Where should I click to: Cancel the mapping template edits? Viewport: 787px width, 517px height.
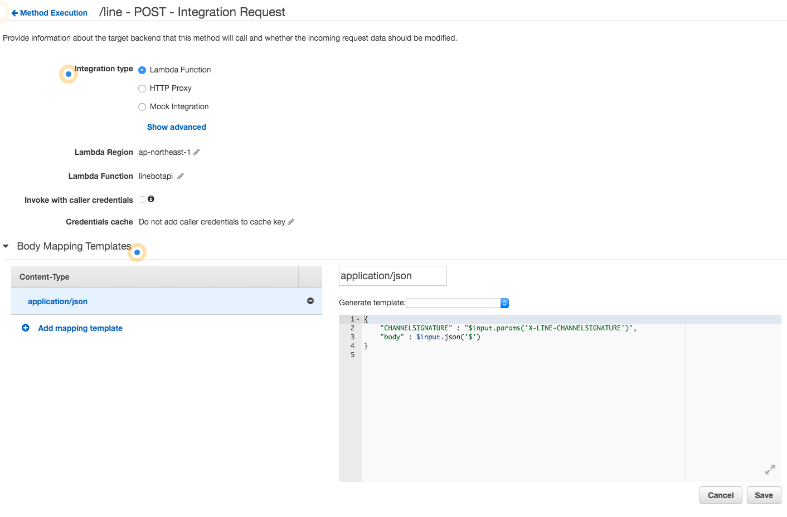[x=720, y=495]
